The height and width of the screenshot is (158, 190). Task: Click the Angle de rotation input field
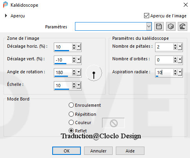coord(63,72)
